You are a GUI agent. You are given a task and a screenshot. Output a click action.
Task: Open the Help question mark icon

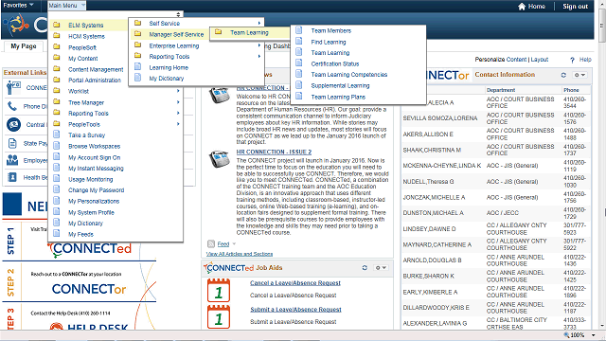click(572, 60)
